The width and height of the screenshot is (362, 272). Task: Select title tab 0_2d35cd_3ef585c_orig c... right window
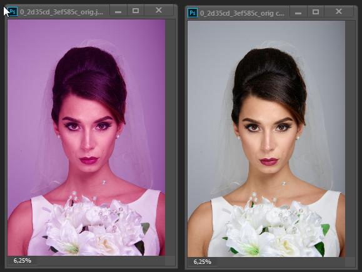[242, 13]
